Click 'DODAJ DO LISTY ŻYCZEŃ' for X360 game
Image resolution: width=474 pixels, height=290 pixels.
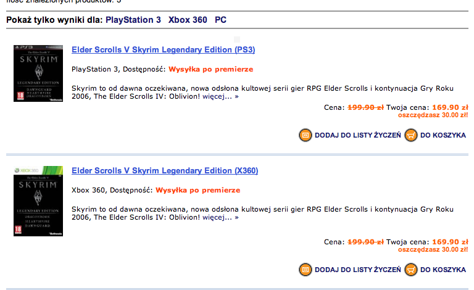coord(357,270)
